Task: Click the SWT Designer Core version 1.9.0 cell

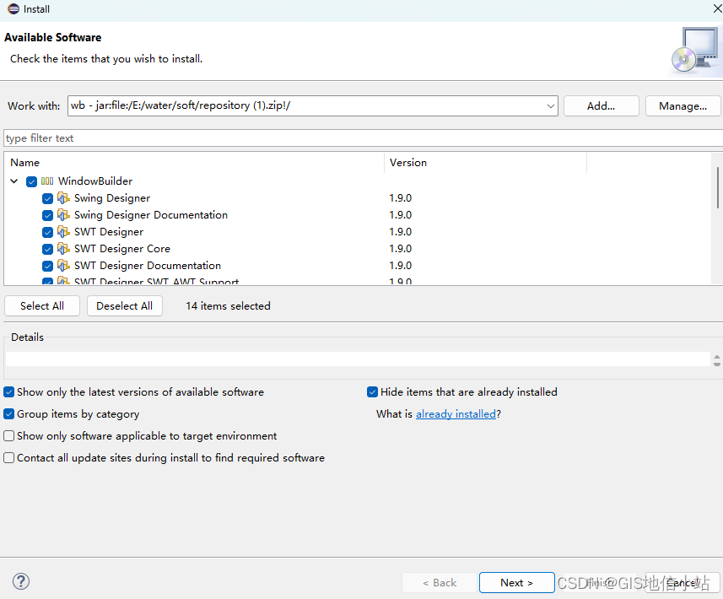Action: 400,249
